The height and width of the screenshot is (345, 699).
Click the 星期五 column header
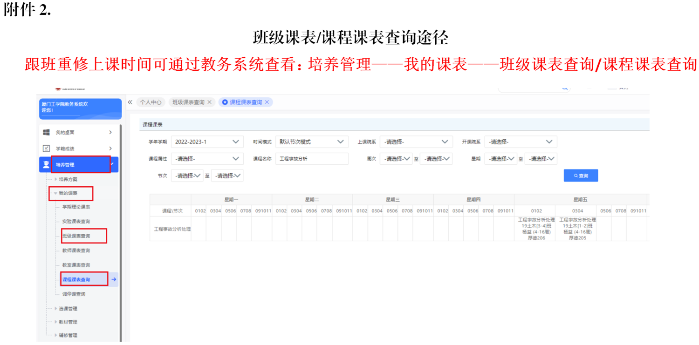(x=581, y=199)
